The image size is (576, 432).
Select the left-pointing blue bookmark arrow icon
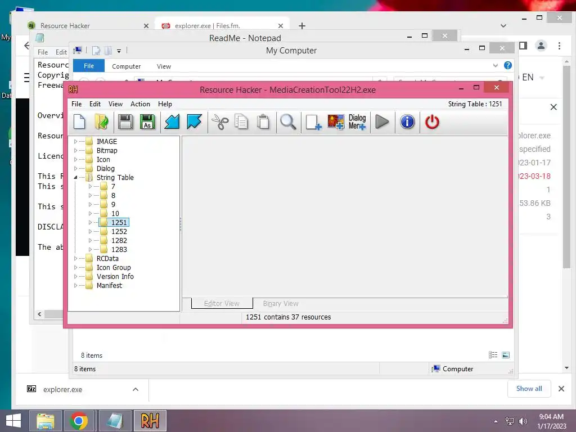[172, 122]
